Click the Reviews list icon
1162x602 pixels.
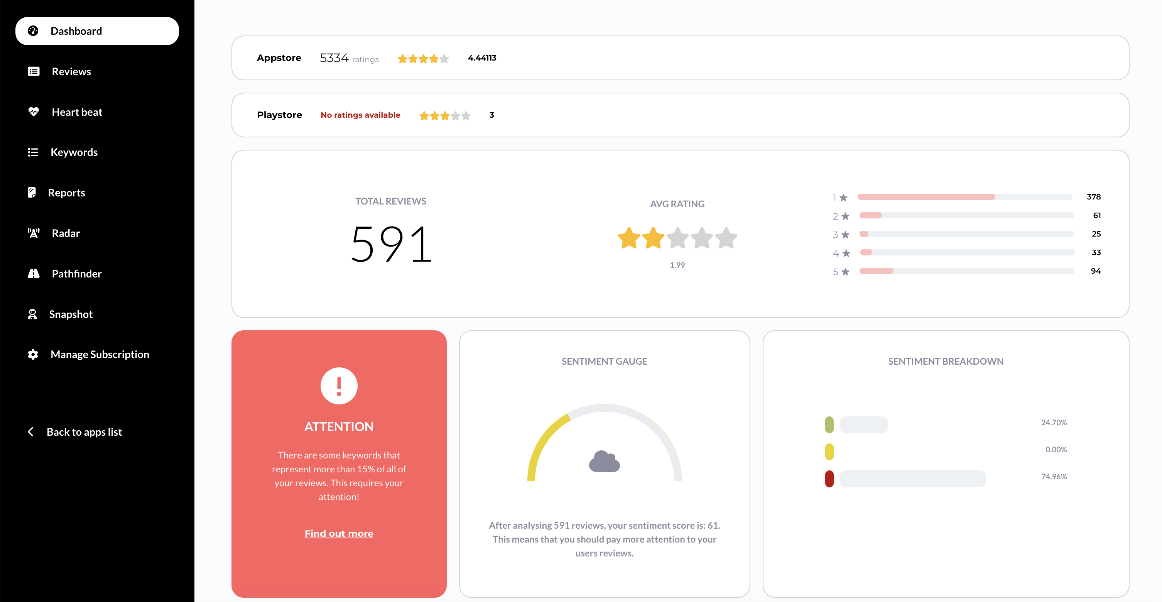click(34, 71)
